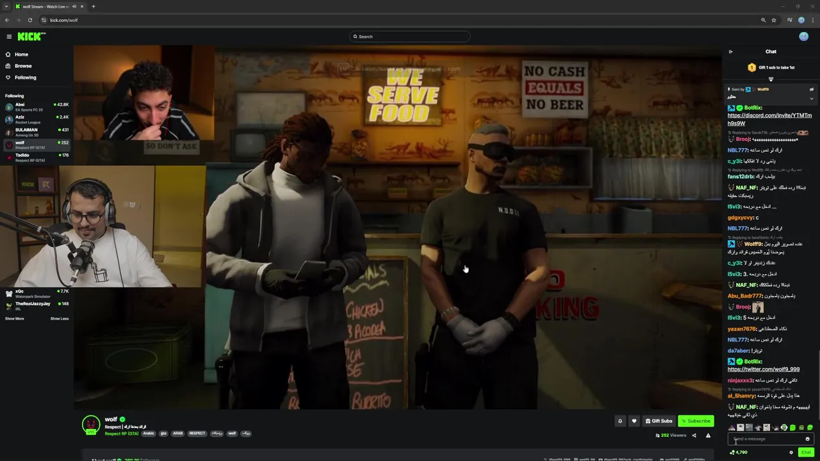Screen dimensions: 820x461
Task: Click the Gift 1 sub leaderboard banner
Action: [x=771, y=67]
